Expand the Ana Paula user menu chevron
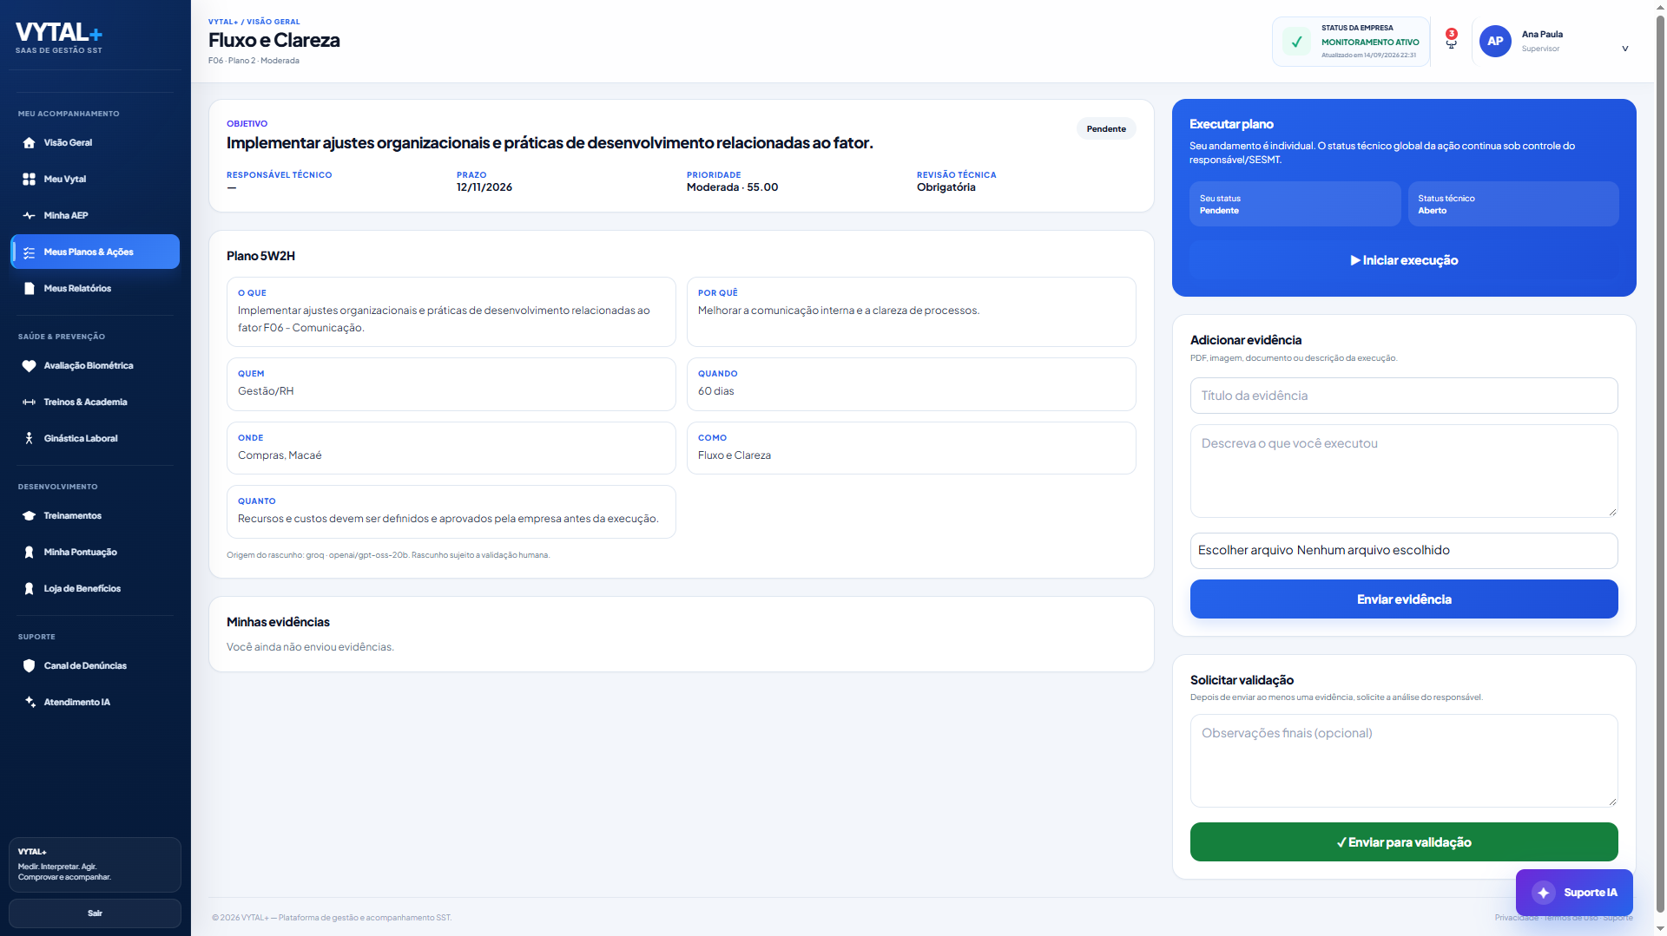The image size is (1667, 936). (x=1625, y=49)
